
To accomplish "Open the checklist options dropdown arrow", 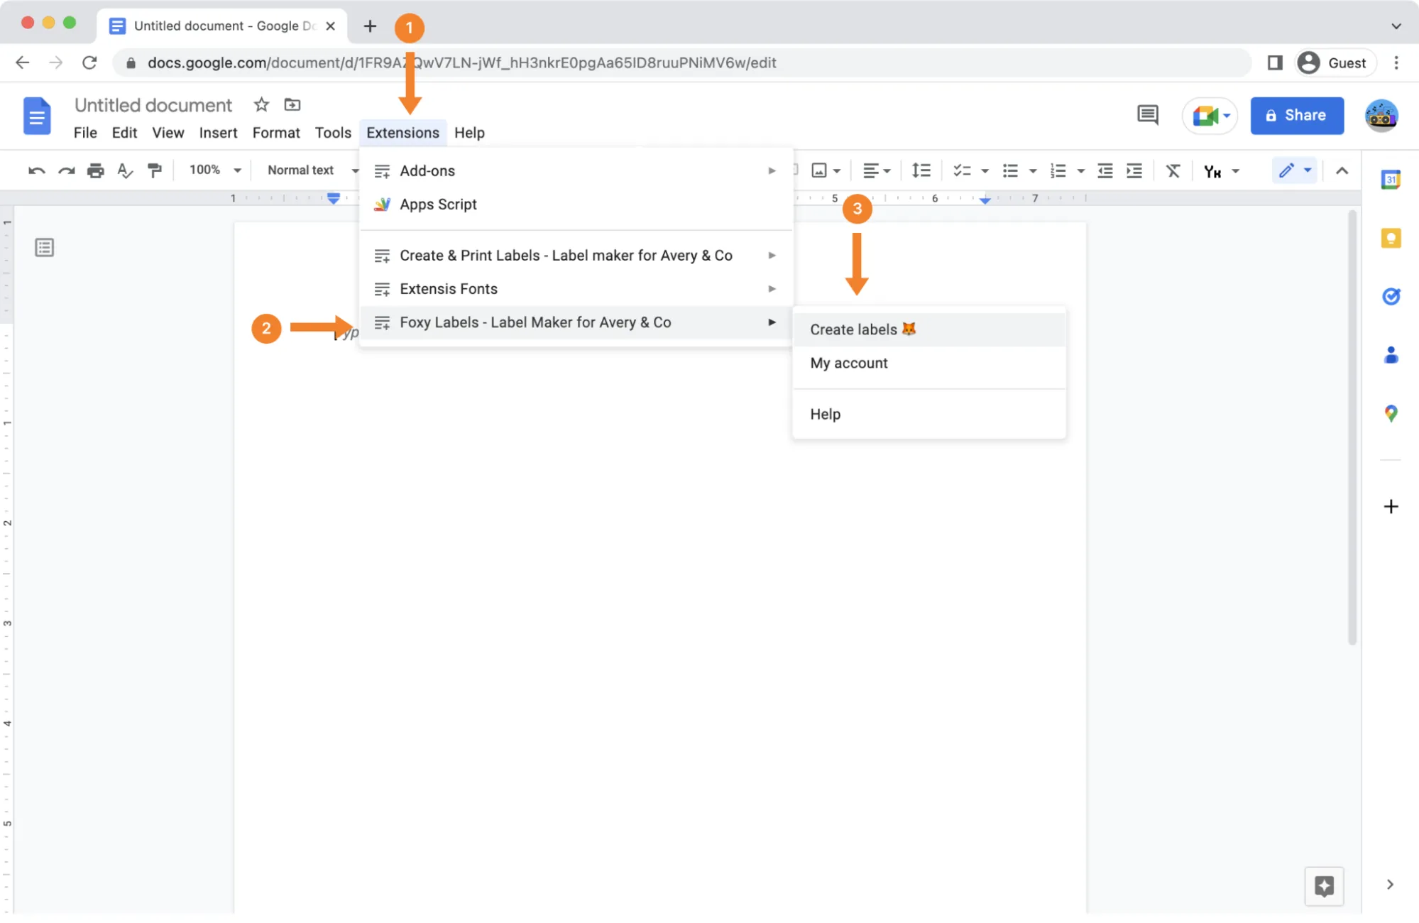I will pyautogui.click(x=985, y=171).
